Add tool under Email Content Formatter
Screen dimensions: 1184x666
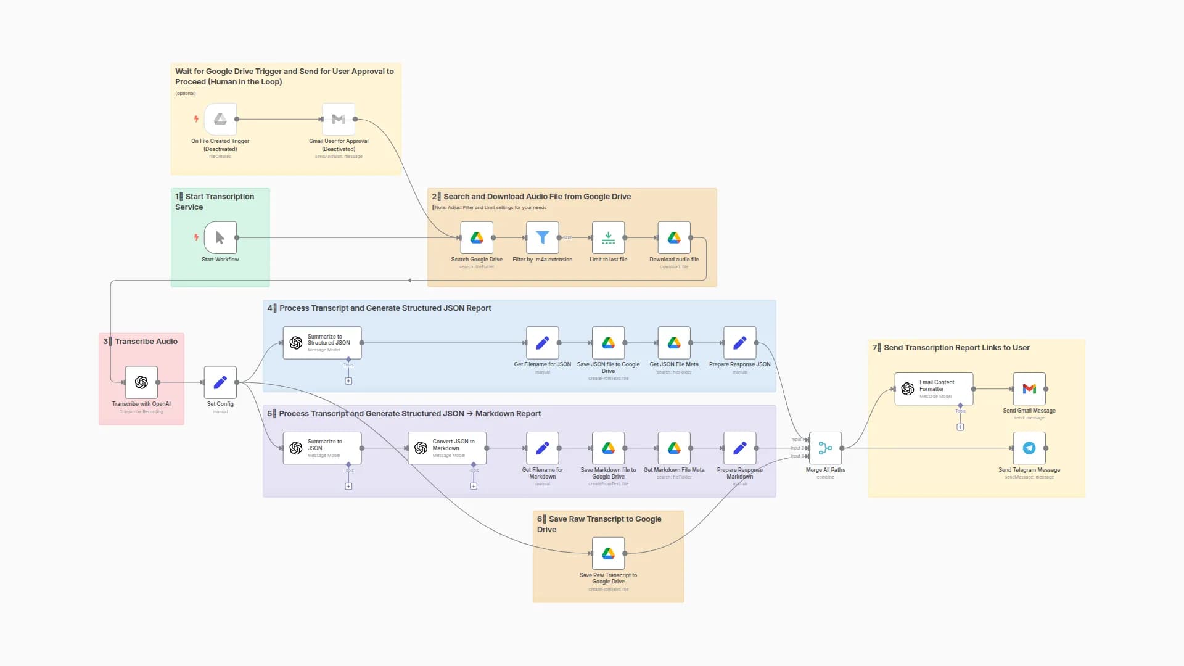[960, 427]
